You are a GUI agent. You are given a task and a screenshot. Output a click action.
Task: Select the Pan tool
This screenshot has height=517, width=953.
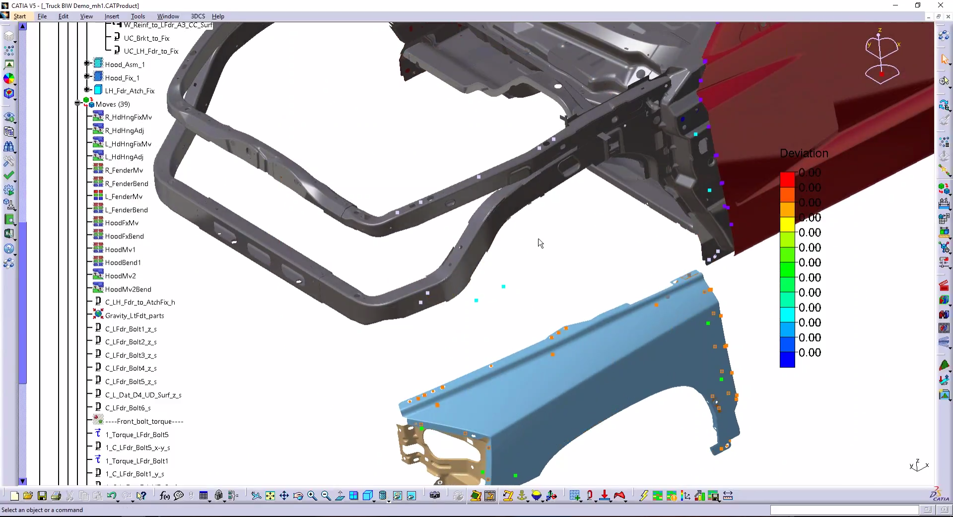click(x=284, y=496)
